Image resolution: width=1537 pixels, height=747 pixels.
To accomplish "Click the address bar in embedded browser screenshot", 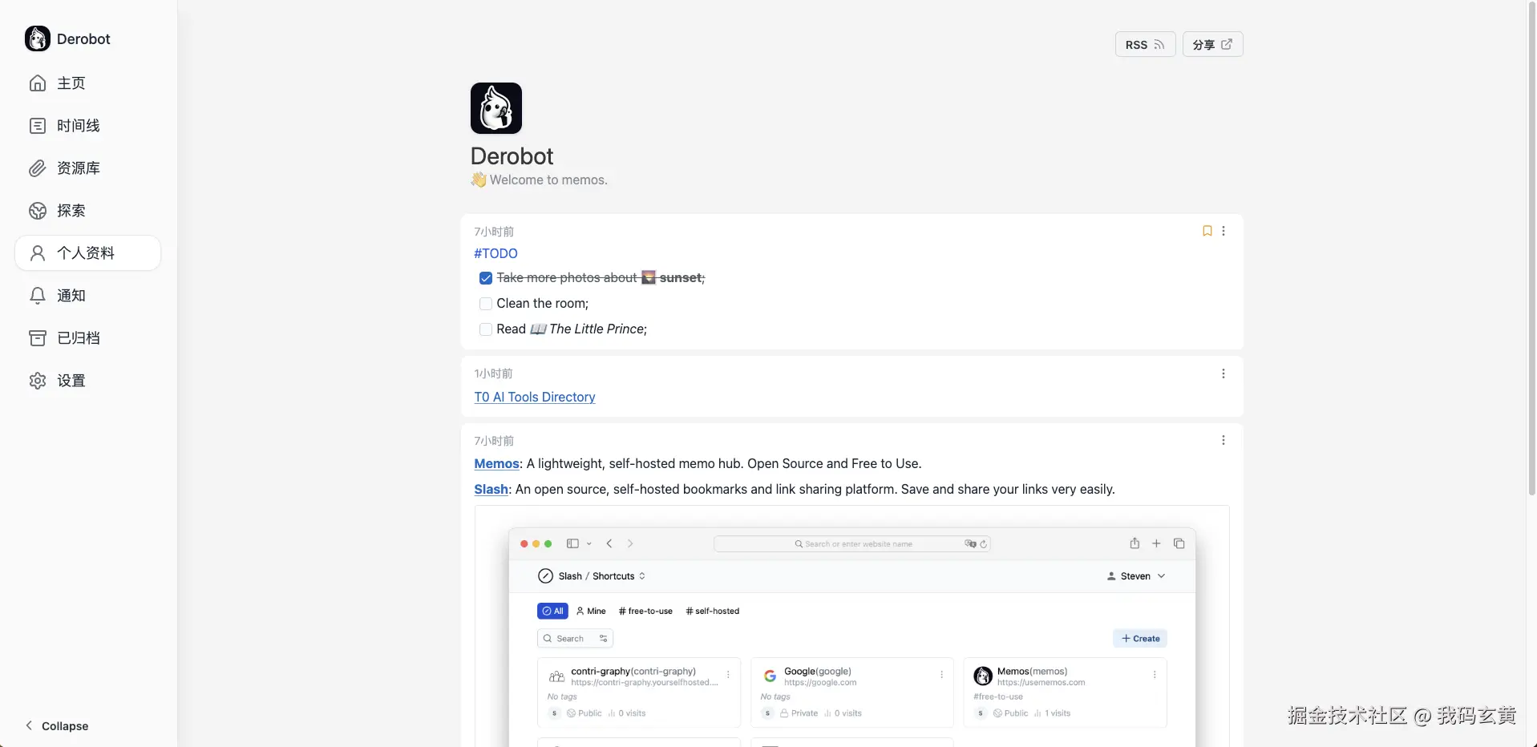I will coord(852,543).
